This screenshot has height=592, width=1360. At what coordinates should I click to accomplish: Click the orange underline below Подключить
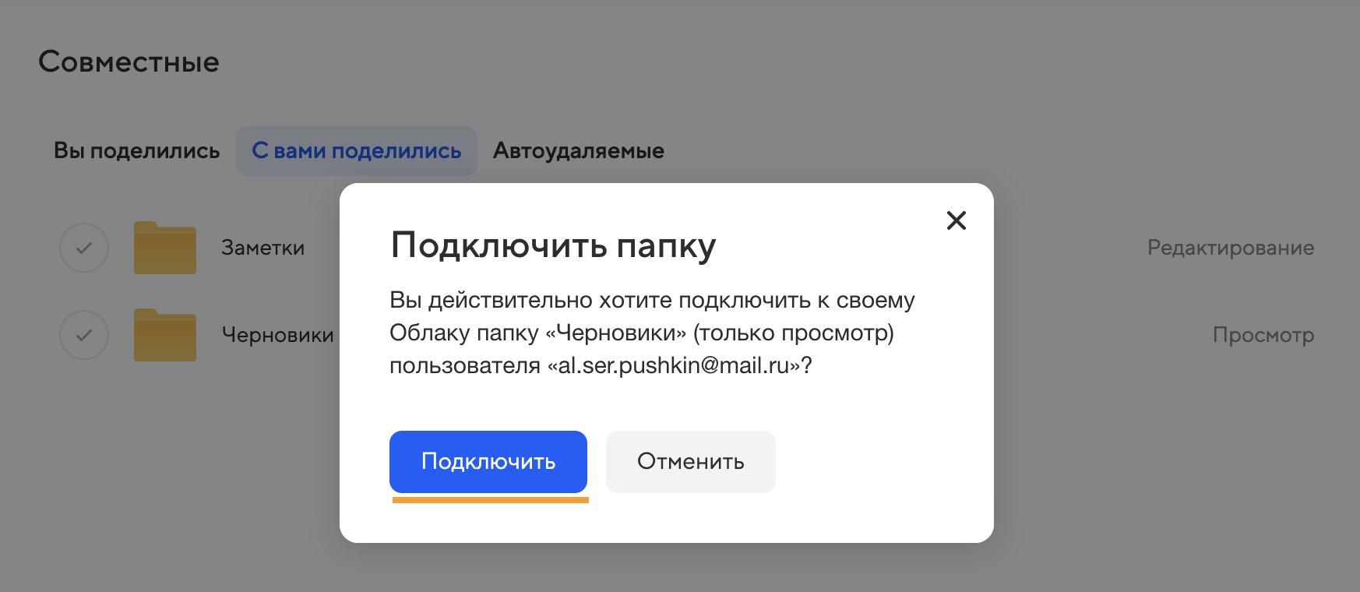point(491,500)
